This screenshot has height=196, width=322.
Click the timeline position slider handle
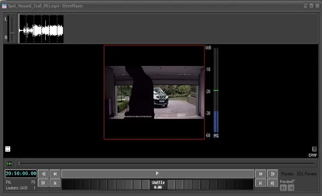(18, 163)
